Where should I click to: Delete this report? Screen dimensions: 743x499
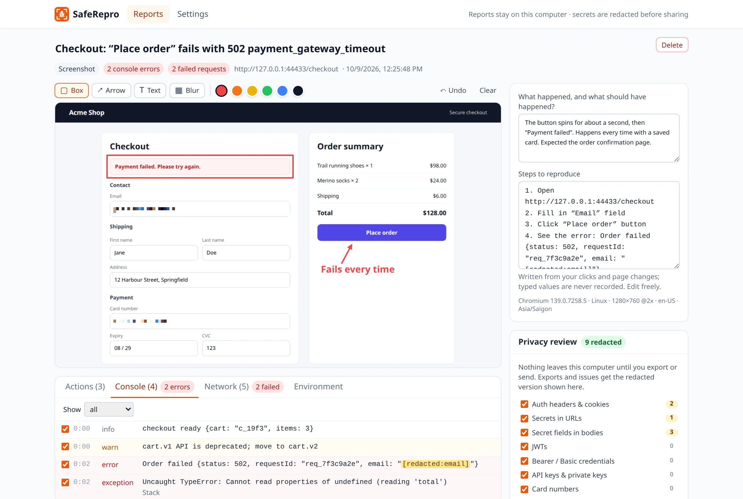point(672,45)
